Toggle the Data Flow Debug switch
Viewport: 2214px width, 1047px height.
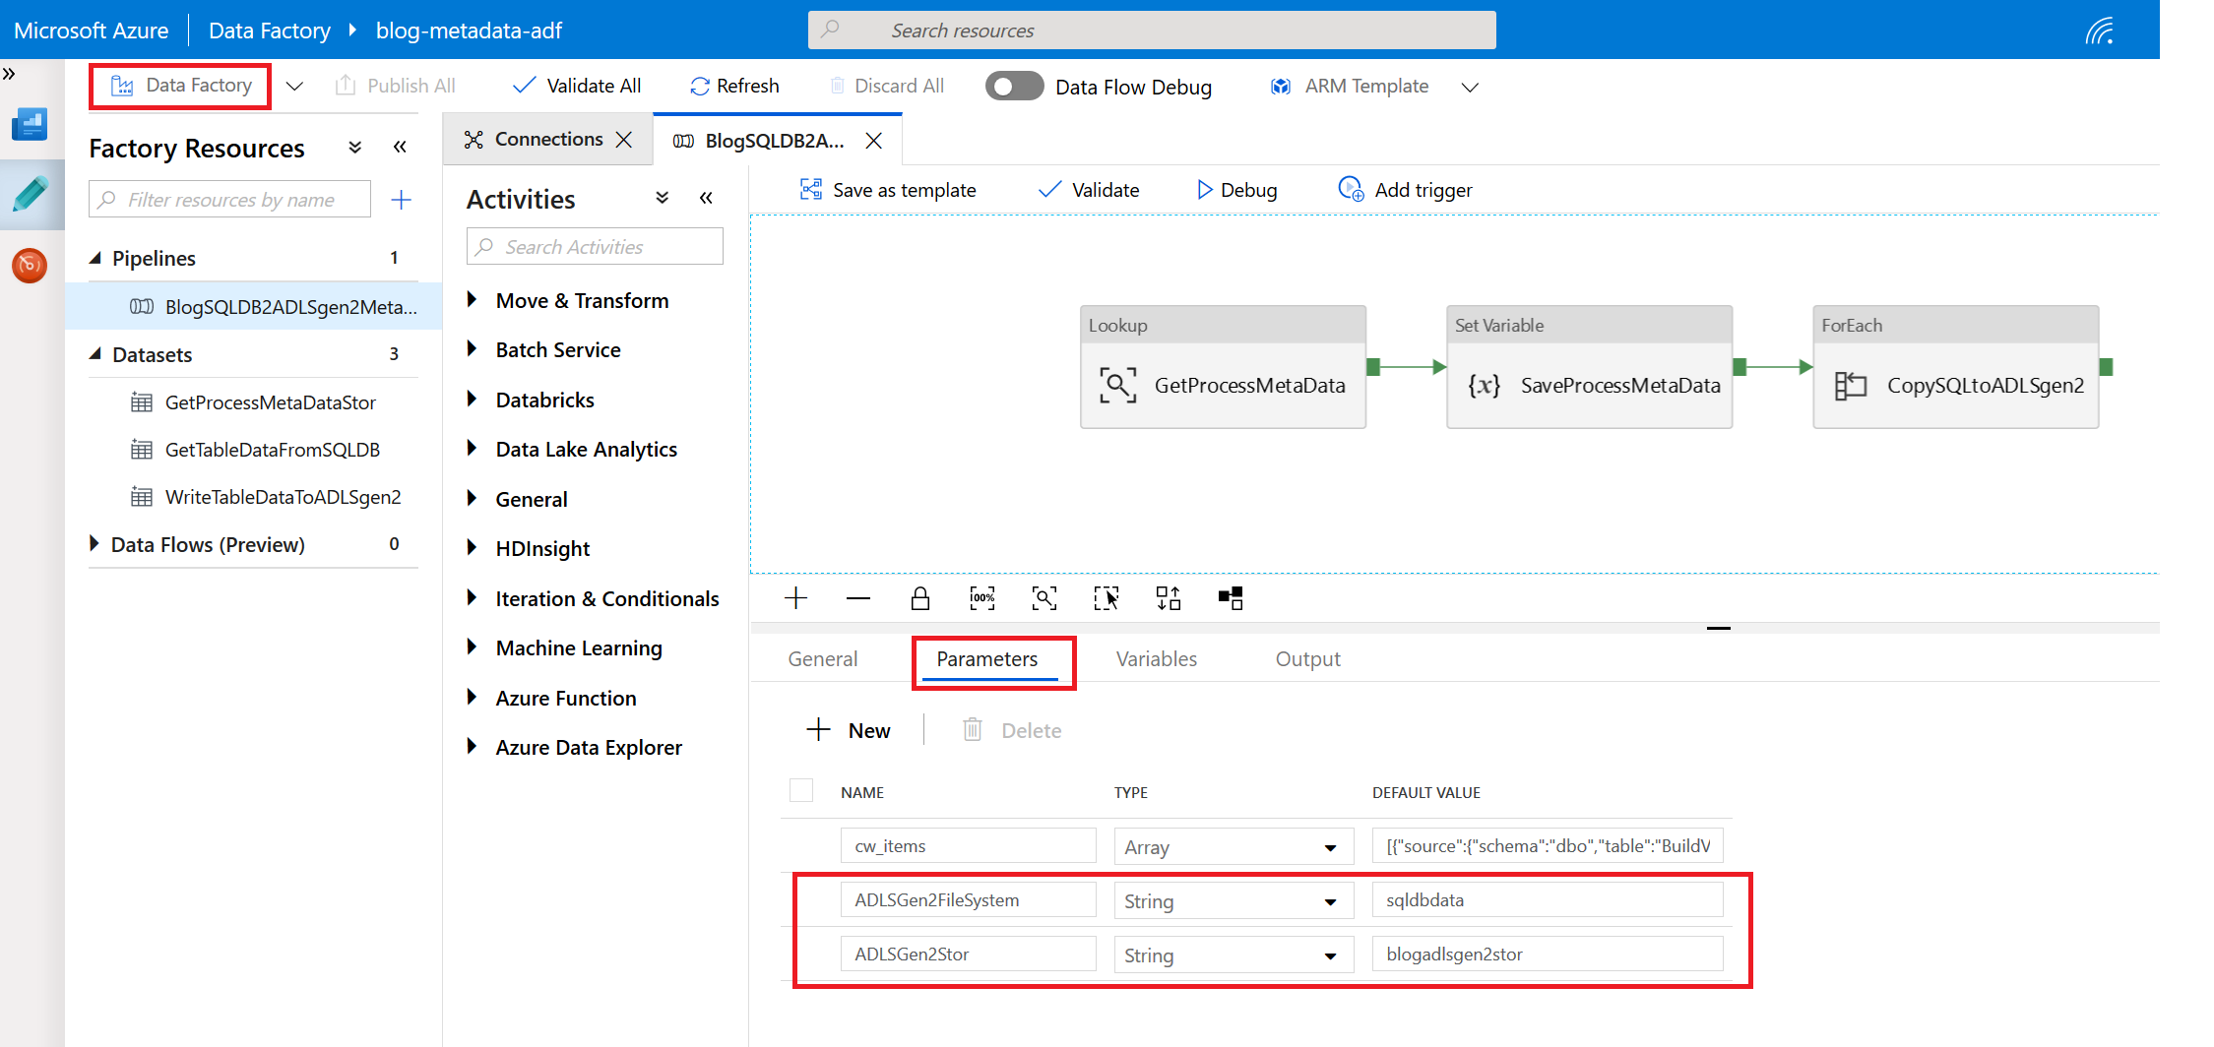1014,87
